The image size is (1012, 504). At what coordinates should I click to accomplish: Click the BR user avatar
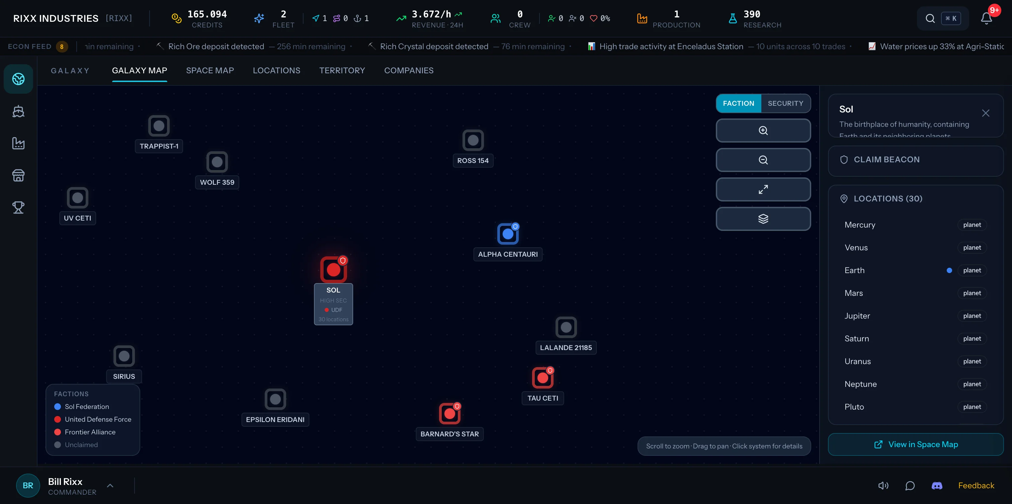pyautogui.click(x=28, y=486)
